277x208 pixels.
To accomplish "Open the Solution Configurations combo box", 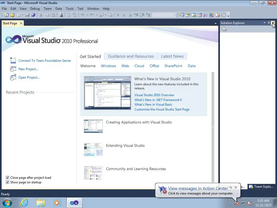I will 164,15.
